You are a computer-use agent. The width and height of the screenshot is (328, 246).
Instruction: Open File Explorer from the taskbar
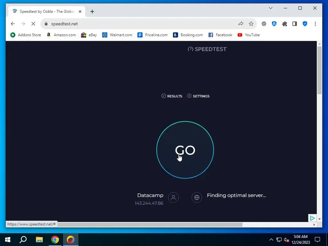(39, 240)
